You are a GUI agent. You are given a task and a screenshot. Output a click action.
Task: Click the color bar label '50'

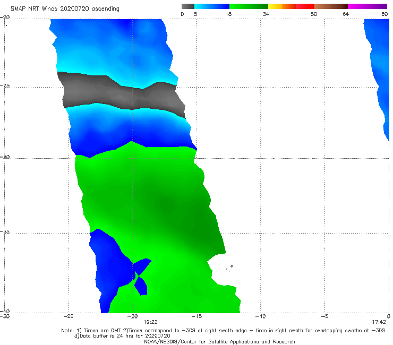coord(314,14)
